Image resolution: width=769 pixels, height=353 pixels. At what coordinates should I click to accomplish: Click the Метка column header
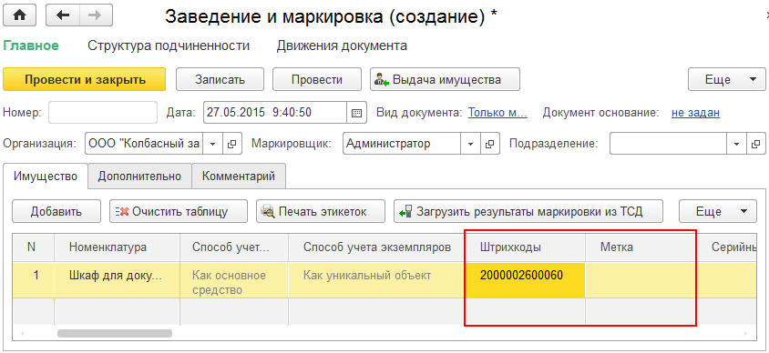(x=641, y=247)
